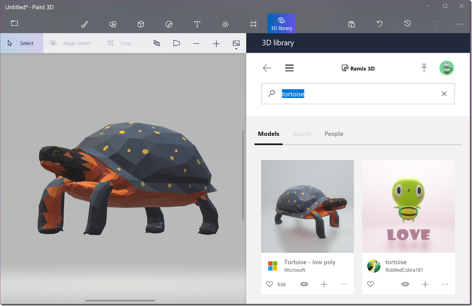Open the Canvas tool

click(x=253, y=24)
